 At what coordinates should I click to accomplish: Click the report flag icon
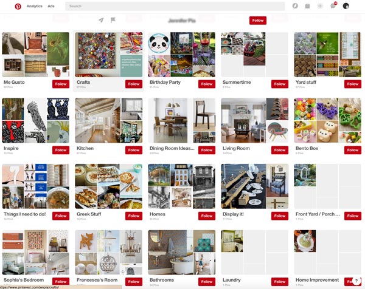coord(113,20)
